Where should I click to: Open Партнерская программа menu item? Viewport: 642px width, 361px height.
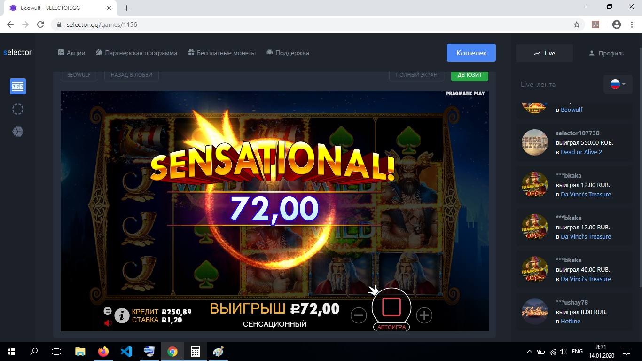tap(136, 53)
